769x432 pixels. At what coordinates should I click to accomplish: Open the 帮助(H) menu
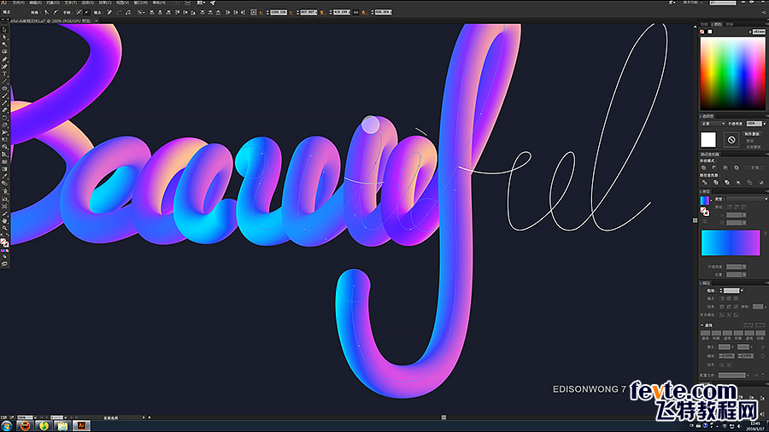tap(158, 3)
